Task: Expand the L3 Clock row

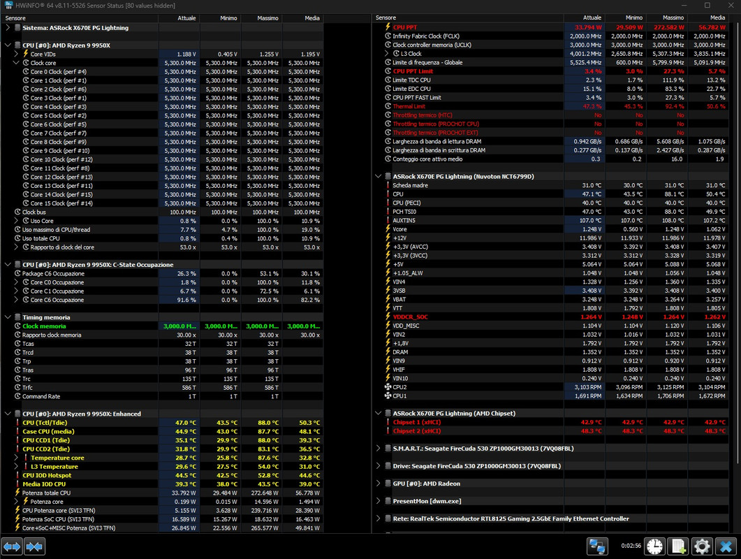Action: pos(387,53)
